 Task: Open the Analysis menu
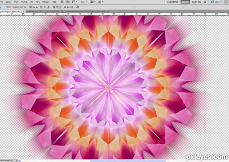click(x=24, y=2)
